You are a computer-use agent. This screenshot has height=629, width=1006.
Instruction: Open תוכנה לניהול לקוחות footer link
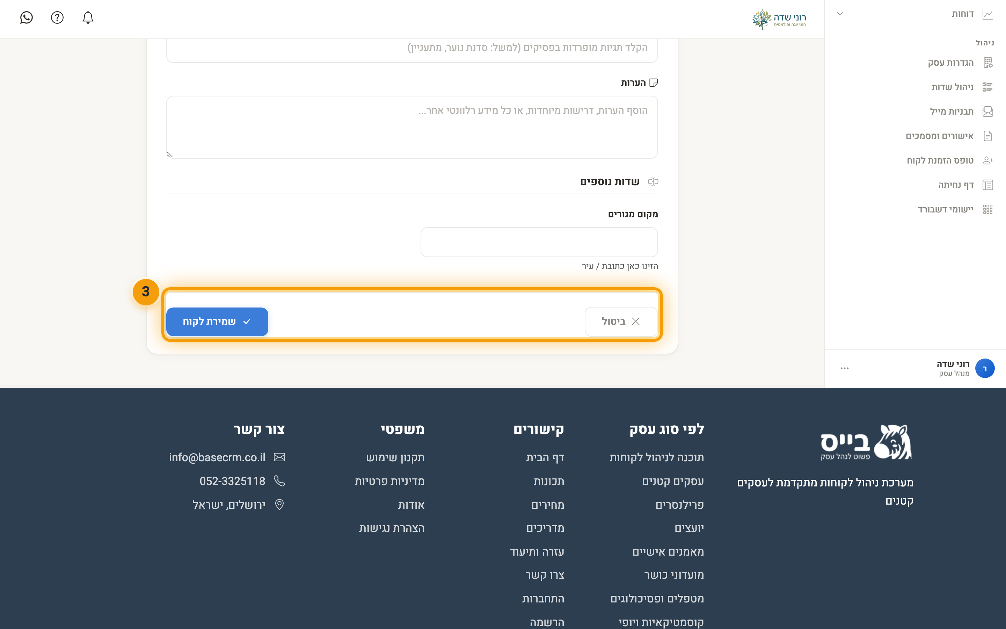tap(656, 457)
